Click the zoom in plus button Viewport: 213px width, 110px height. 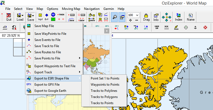(x=130, y=20)
